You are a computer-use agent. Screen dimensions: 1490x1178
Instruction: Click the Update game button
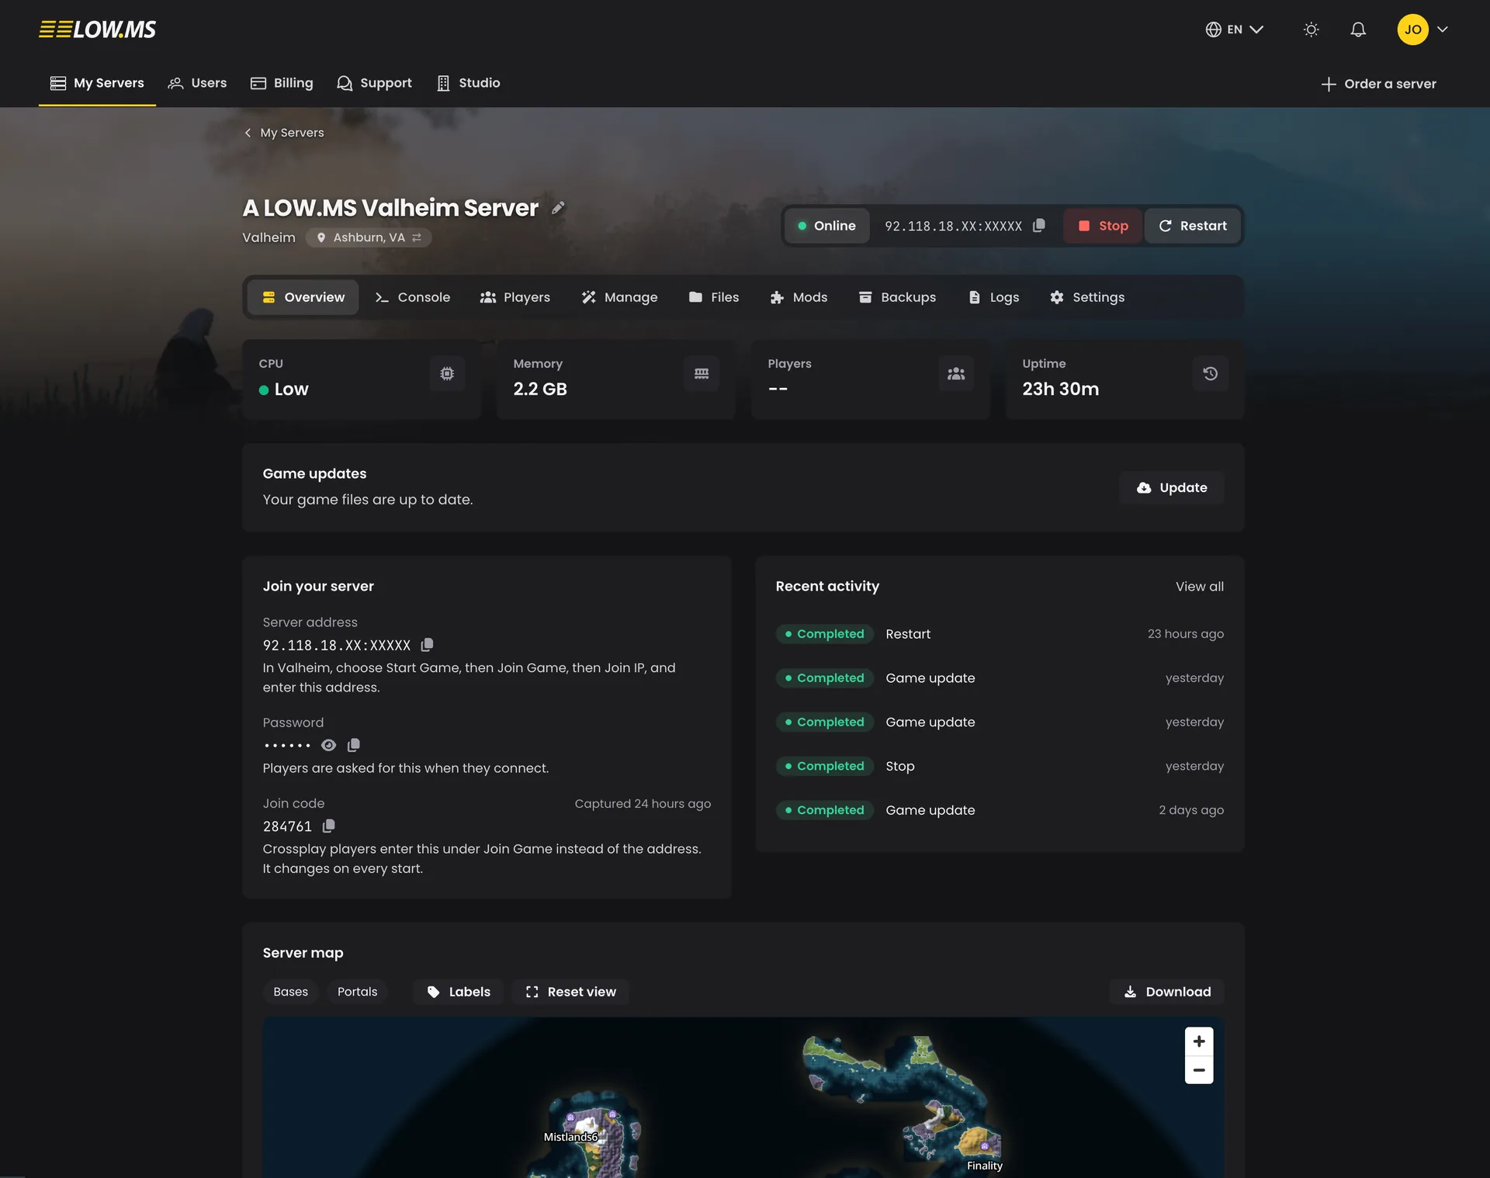click(x=1171, y=487)
